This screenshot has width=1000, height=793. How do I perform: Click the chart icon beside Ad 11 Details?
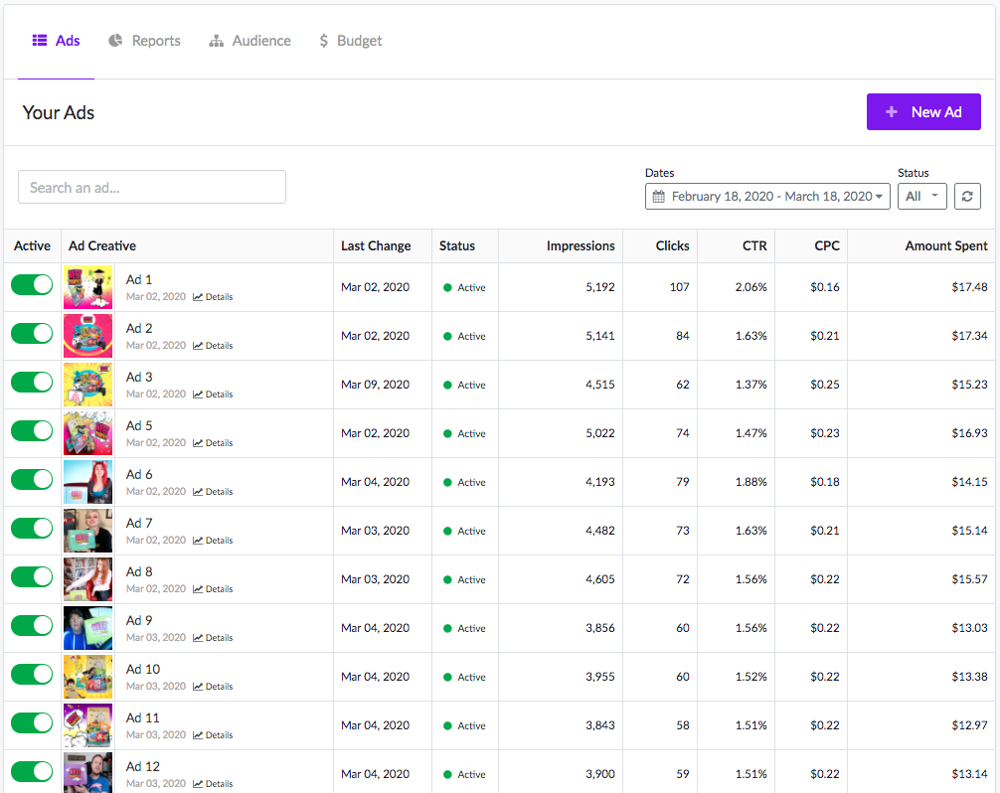[x=198, y=735]
